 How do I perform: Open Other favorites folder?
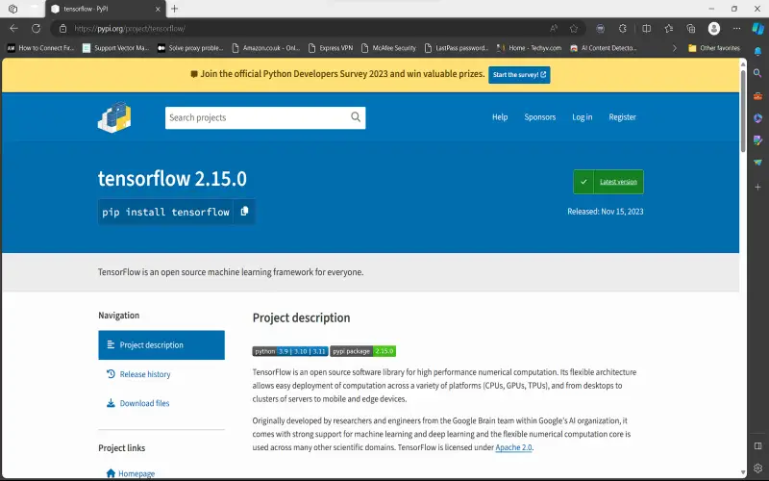coord(713,48)
